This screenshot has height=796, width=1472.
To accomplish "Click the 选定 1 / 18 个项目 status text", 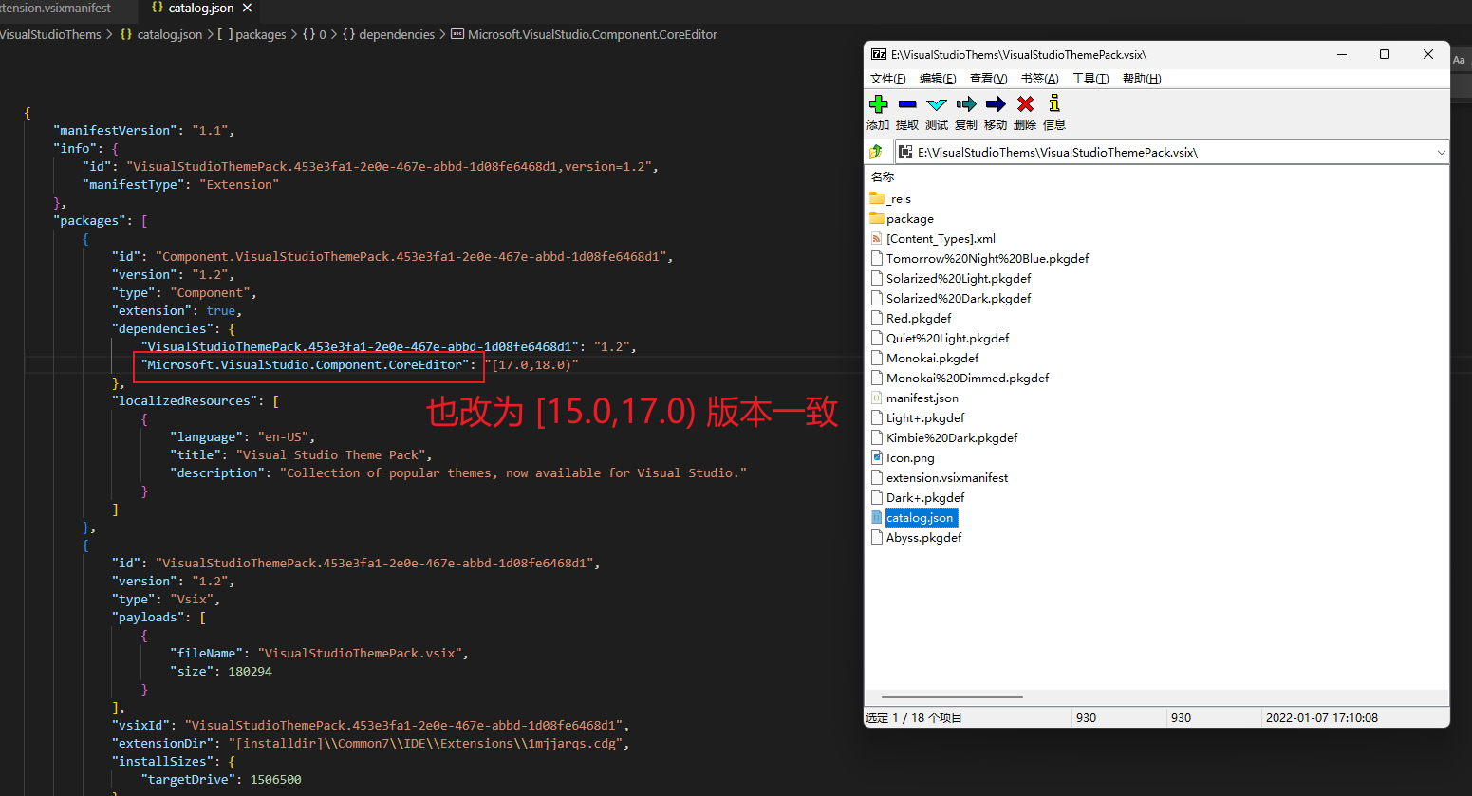I will click(x=914, y=718).
